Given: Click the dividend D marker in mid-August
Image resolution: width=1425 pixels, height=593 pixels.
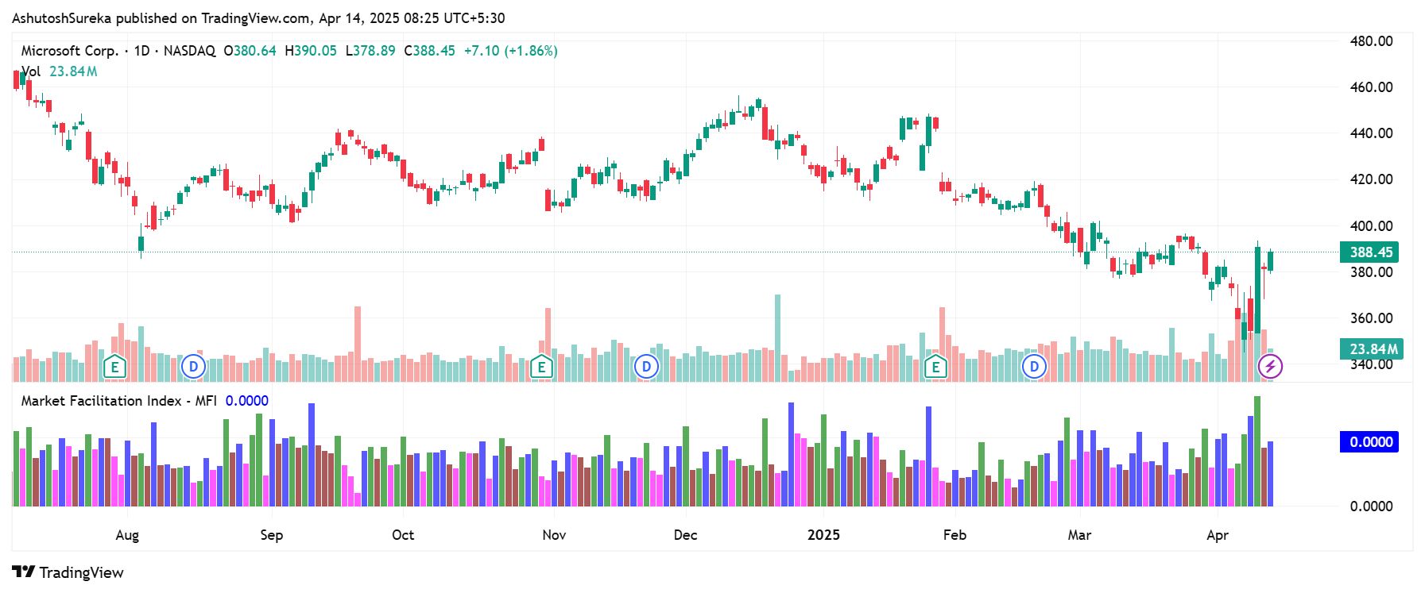Looking at the screenshot, I should 193,367.
